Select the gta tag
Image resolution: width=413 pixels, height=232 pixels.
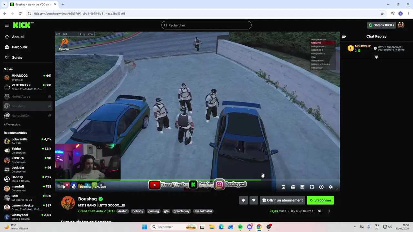(166, 211)
